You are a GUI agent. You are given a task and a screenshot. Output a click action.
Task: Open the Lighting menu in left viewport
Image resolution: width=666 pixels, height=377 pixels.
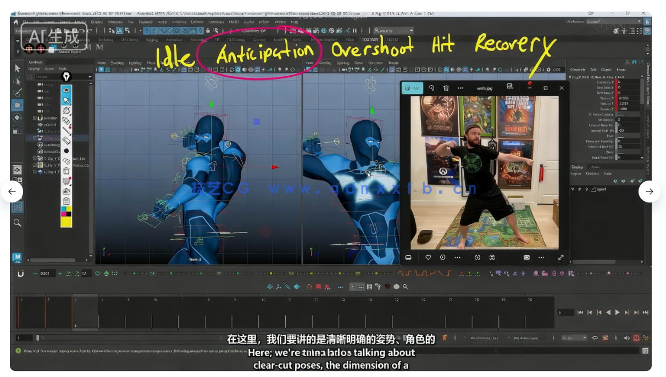tap(135, 63)
